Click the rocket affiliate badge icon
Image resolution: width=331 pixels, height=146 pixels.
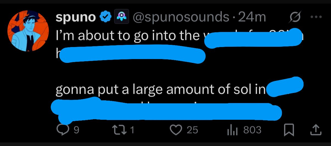click(120, 18)
